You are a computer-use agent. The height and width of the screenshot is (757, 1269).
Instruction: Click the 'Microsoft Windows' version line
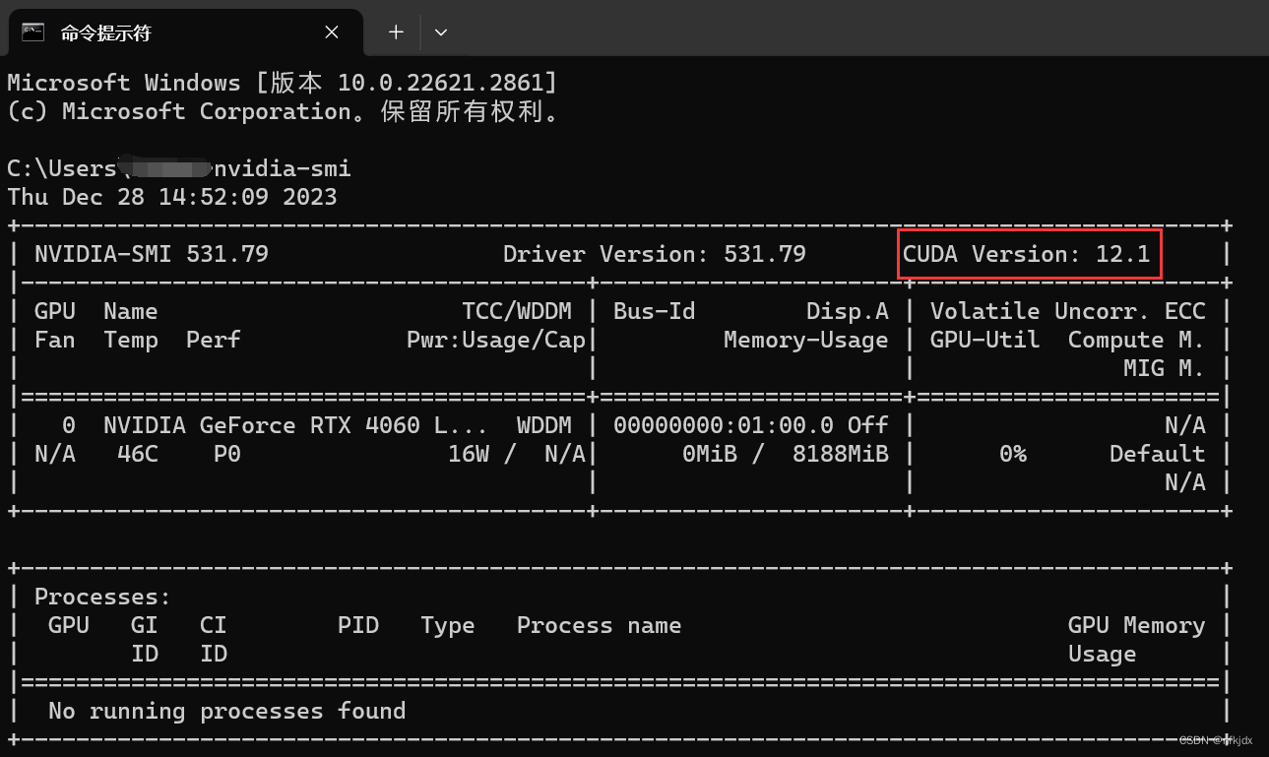point(283,83)
